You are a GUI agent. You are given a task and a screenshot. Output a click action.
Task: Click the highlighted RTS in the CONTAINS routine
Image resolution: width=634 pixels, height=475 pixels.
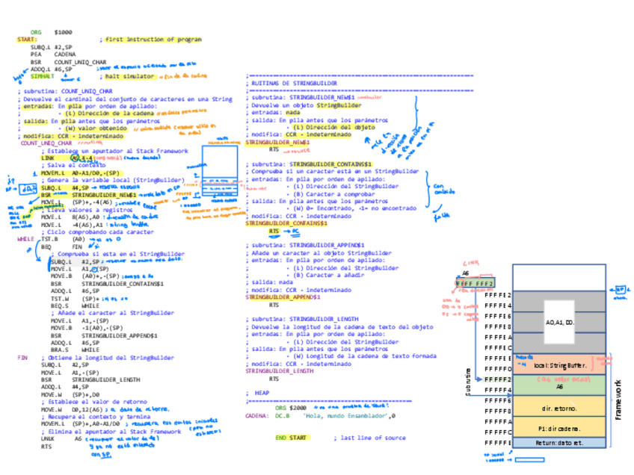275,232
